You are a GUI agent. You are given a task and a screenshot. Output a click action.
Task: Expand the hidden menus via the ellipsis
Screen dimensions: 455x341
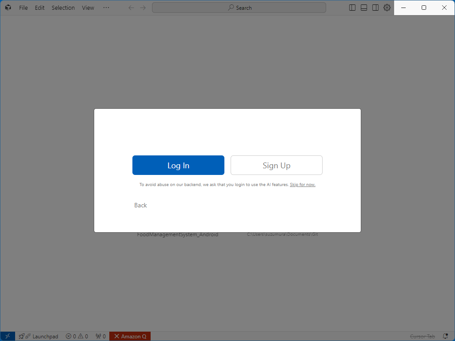tap(106, 8)
